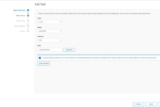Click the BACK button
This screenshot has height=107, width=160.
coord(151,104)
